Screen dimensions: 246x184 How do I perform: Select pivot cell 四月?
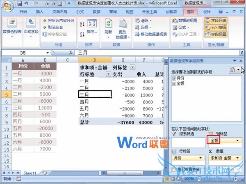point(95,102)
